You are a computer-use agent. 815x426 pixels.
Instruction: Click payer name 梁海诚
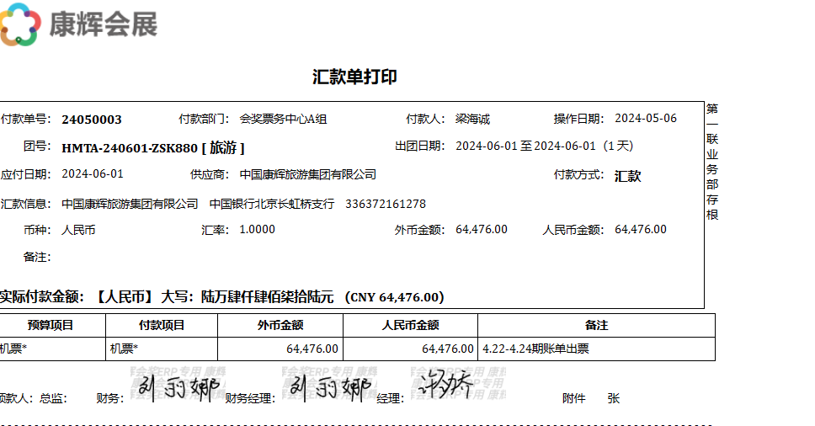tap(472, 120)
